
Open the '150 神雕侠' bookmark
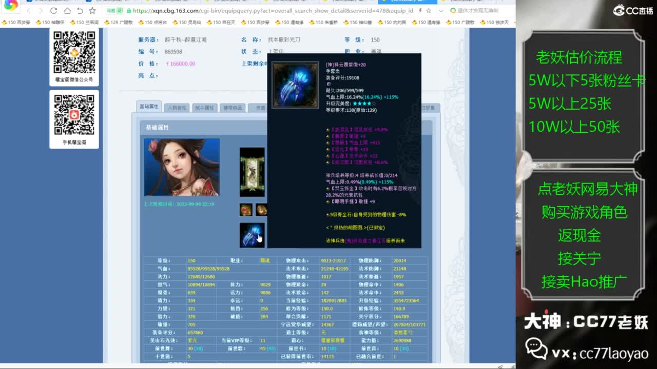[50, 23]
